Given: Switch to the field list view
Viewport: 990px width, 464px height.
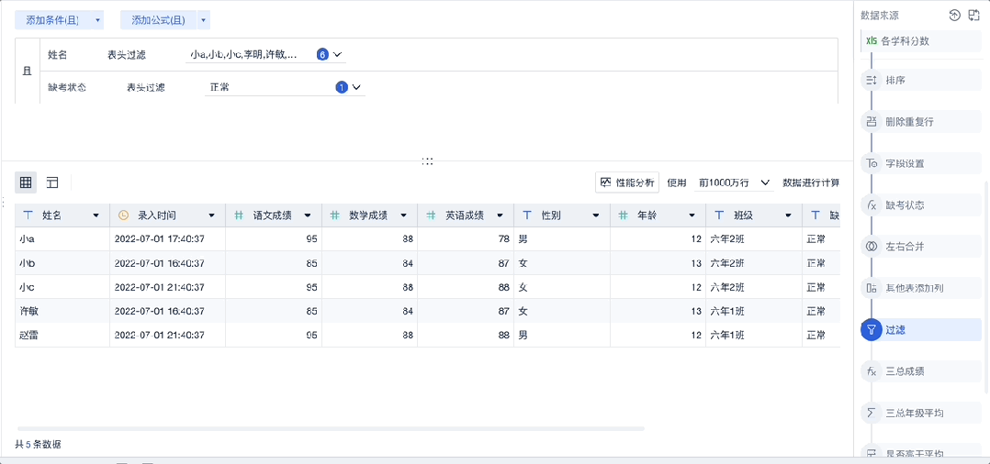Looking at the screenshot, I should click(52, 182).
